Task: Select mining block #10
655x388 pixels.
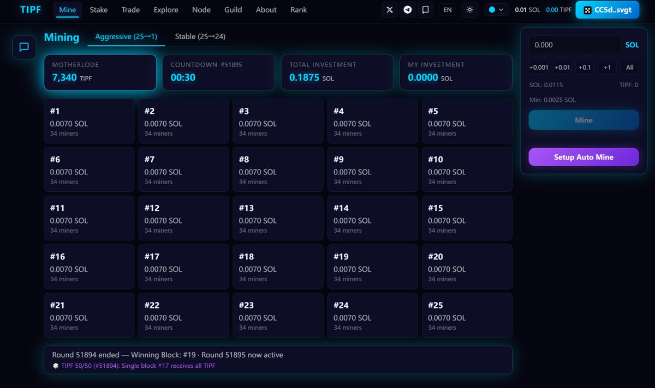Action: 467,169
